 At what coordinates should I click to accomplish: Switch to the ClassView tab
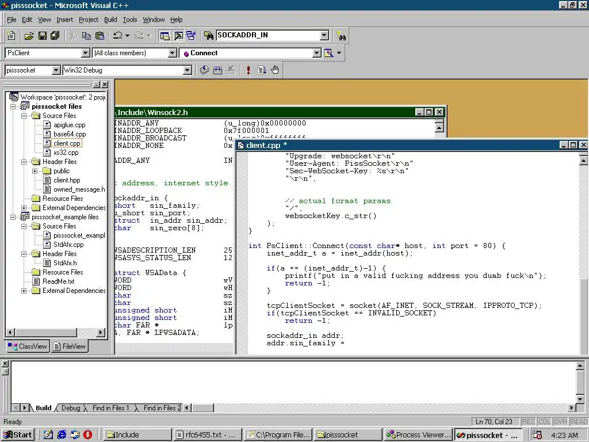[28, 346]
